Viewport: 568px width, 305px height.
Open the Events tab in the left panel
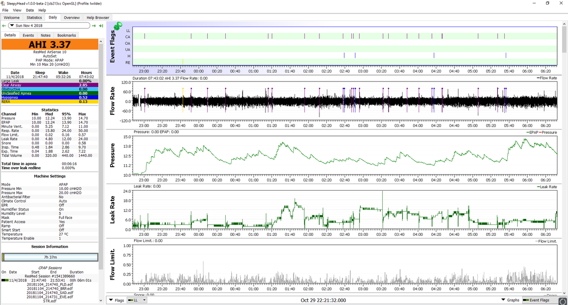[x=28, y=35]
